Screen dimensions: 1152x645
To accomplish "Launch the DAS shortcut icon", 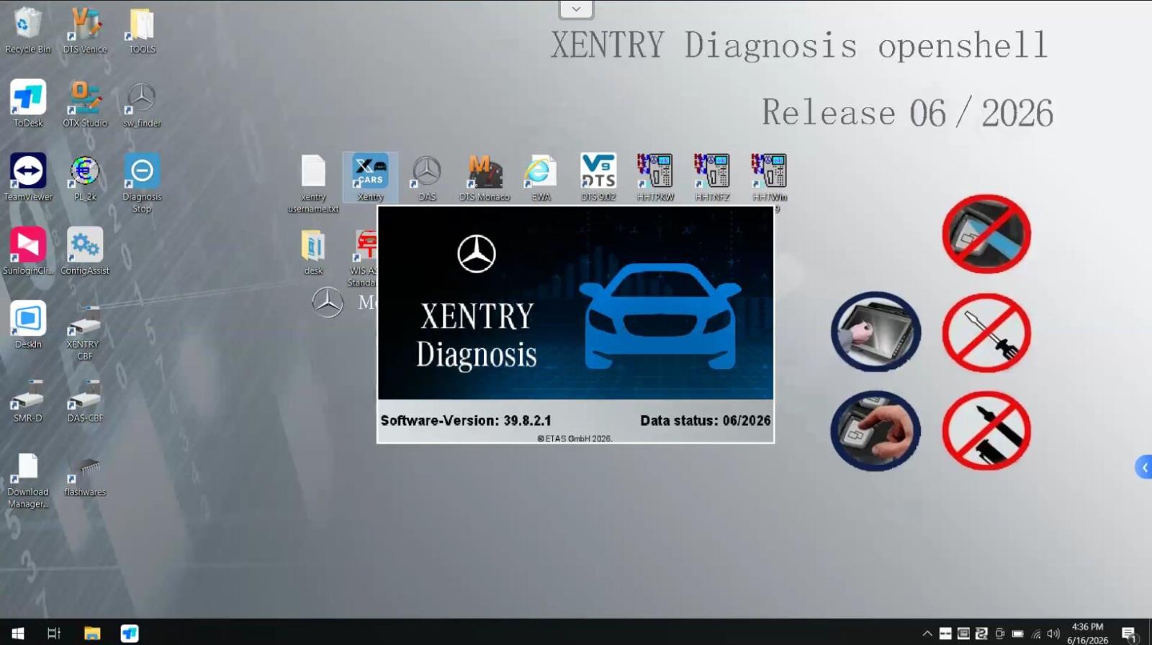I will (x=427, y=178).
